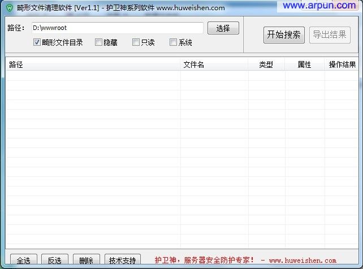
Task: Open 技术支持 technical support button
Action: tap(123, 260)
